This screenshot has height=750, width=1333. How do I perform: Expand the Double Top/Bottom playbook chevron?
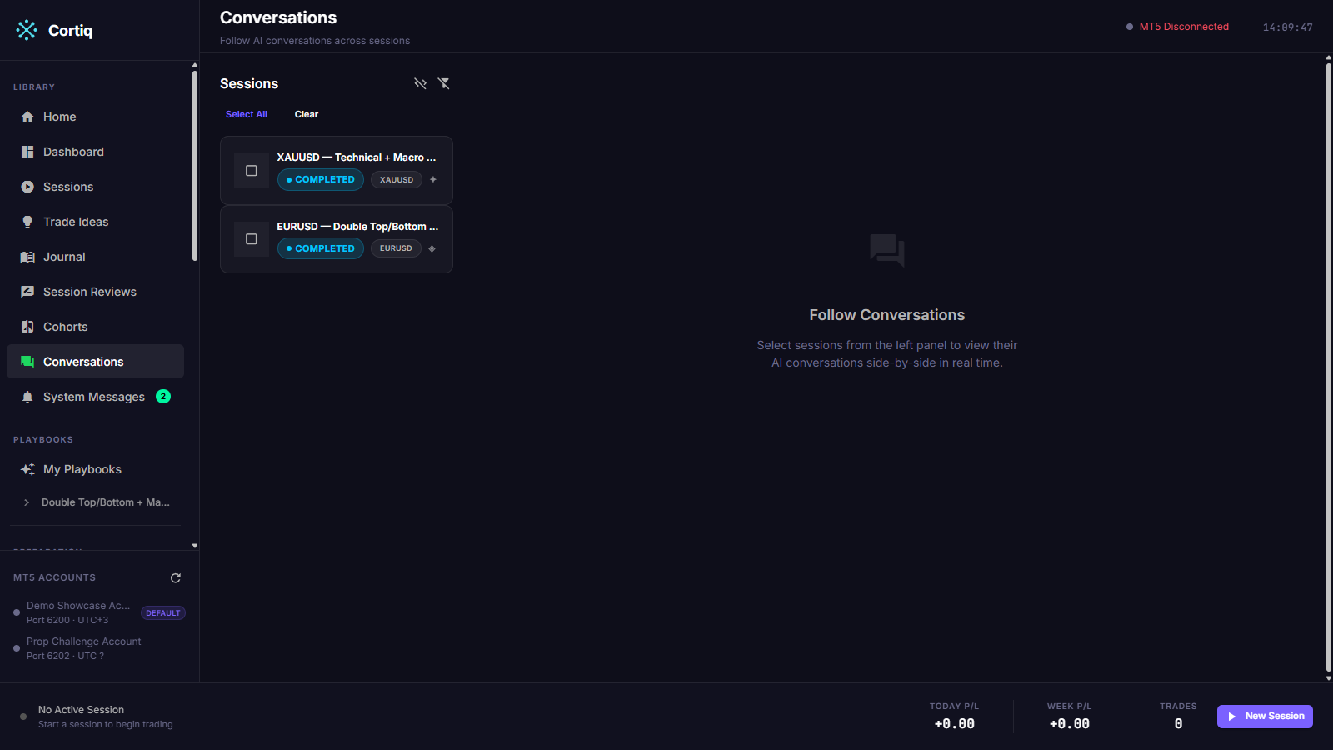(x=27, y=502)
